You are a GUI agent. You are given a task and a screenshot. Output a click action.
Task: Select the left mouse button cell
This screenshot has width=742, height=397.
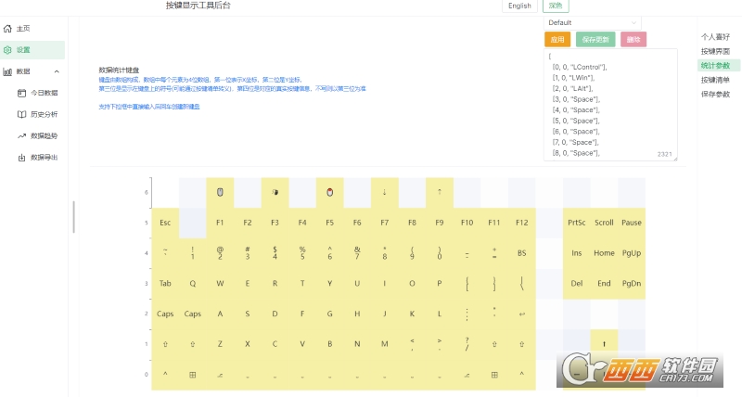pos(220,193)
